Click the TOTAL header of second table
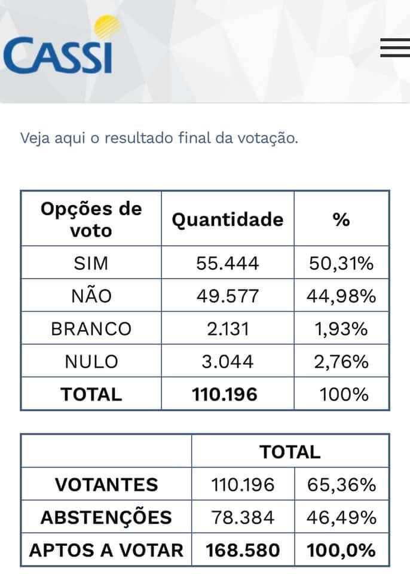This screenshot has width=410, height=574. click(x=290, y=451)
